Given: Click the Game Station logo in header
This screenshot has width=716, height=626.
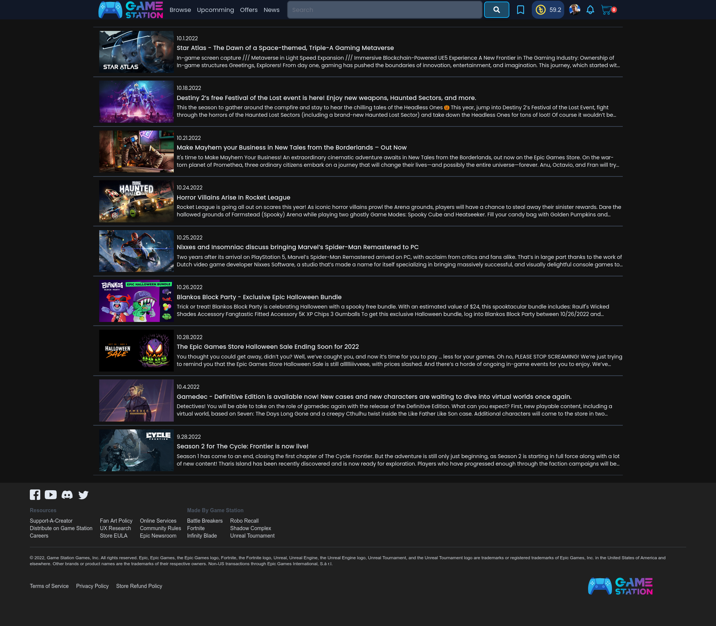Looking at the screenshot, I should (131, 10).
